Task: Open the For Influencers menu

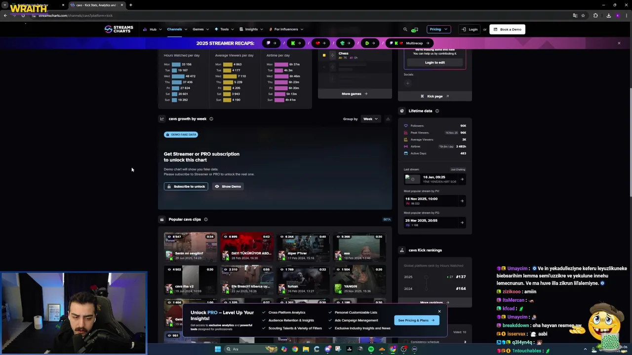Action: click(286, 29)
